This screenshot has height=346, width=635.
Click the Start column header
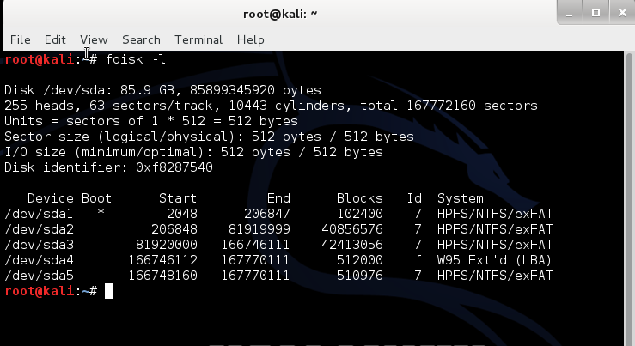click(178, 198)
